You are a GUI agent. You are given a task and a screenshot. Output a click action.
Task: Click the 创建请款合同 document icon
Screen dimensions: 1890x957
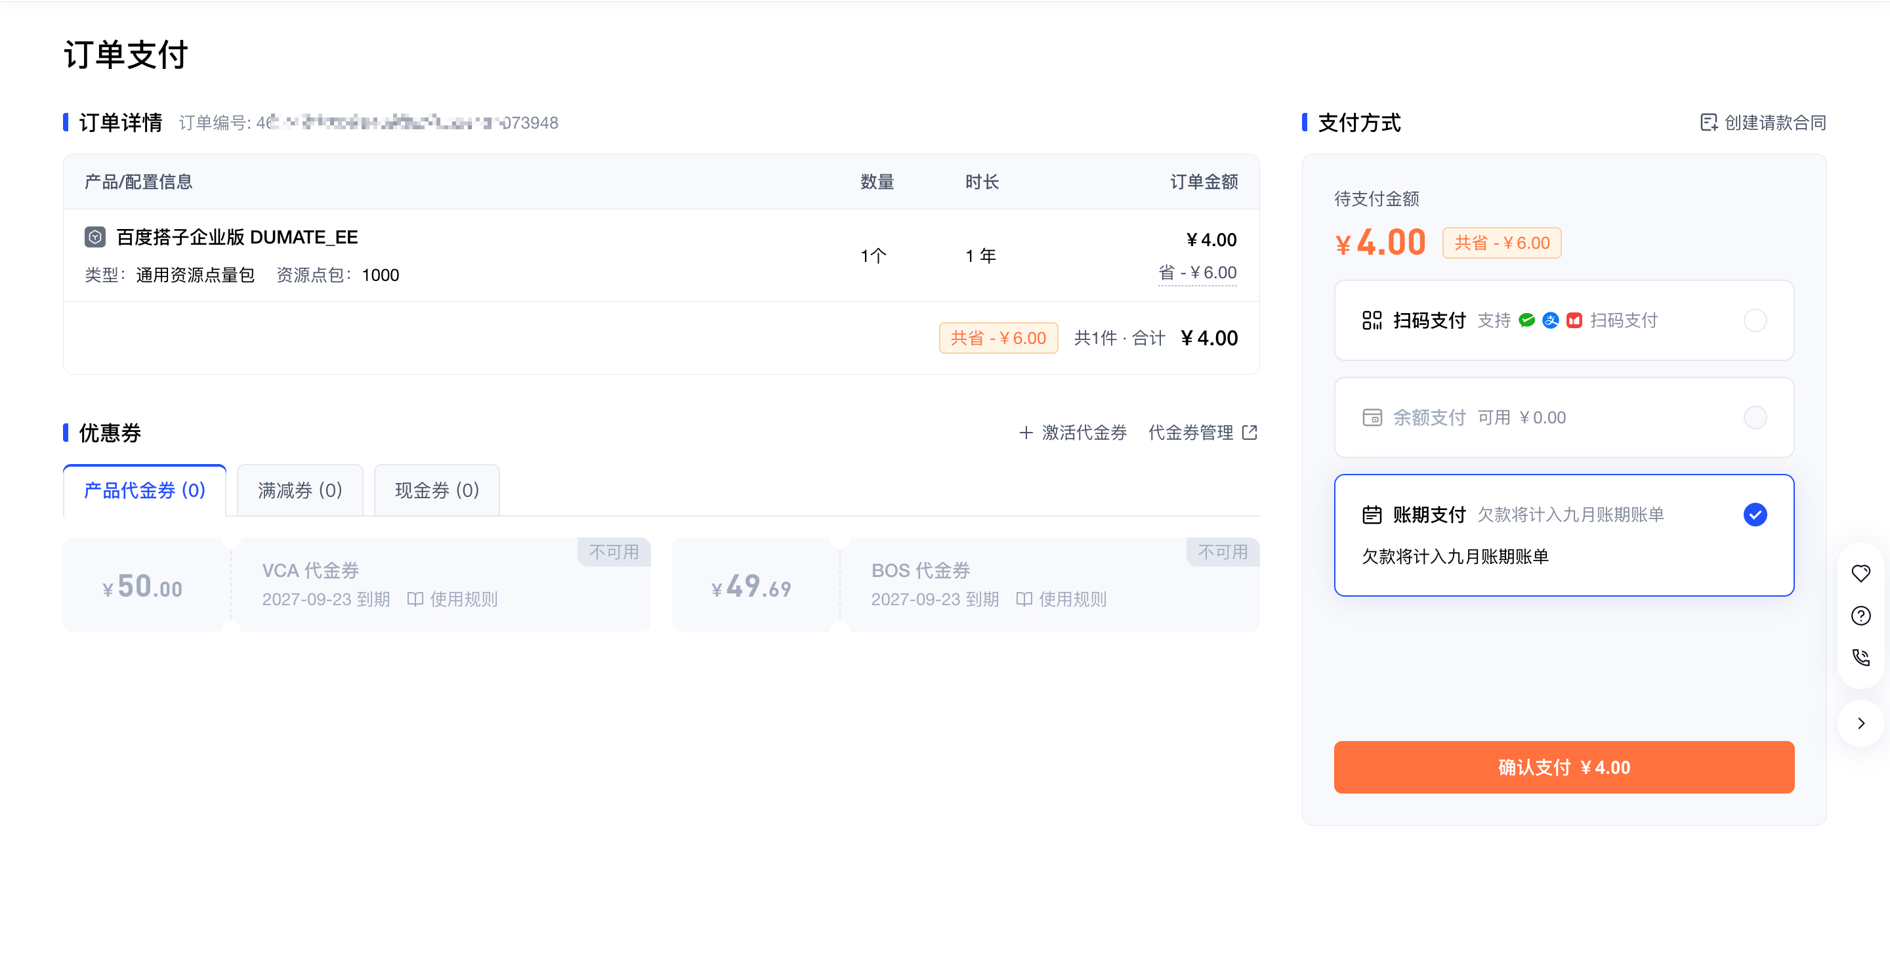[x=1709, y=123]
